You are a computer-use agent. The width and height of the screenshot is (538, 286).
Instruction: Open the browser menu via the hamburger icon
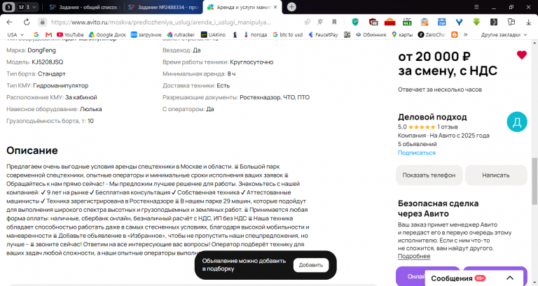[x=476, y=7]
